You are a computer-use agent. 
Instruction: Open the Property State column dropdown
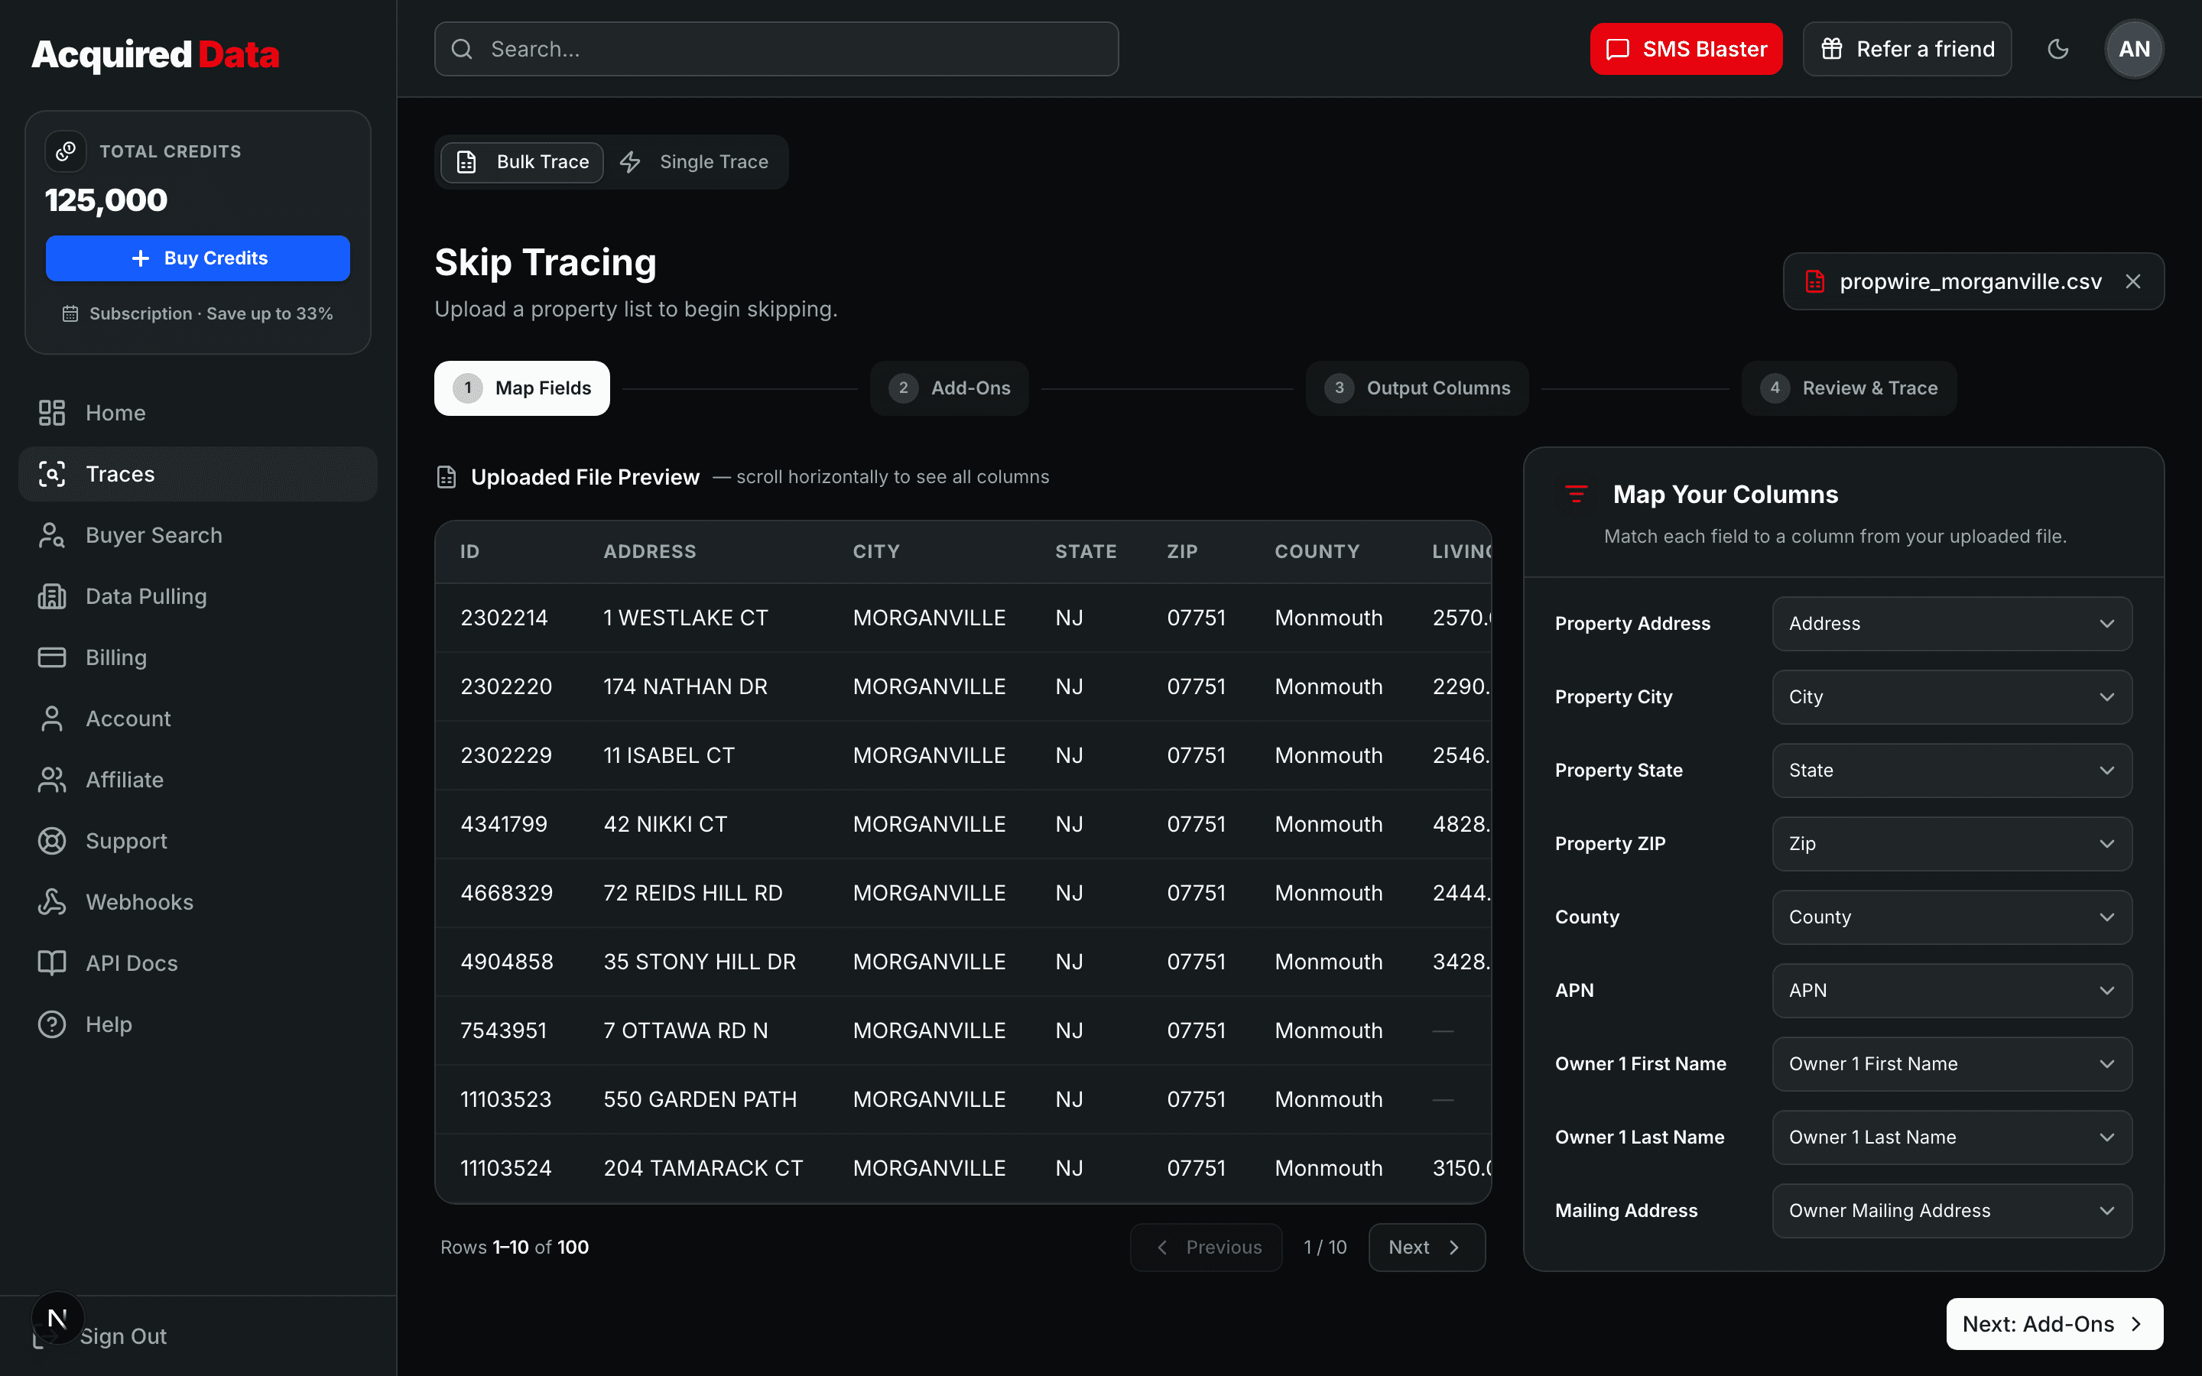(x=1951, y=771)
